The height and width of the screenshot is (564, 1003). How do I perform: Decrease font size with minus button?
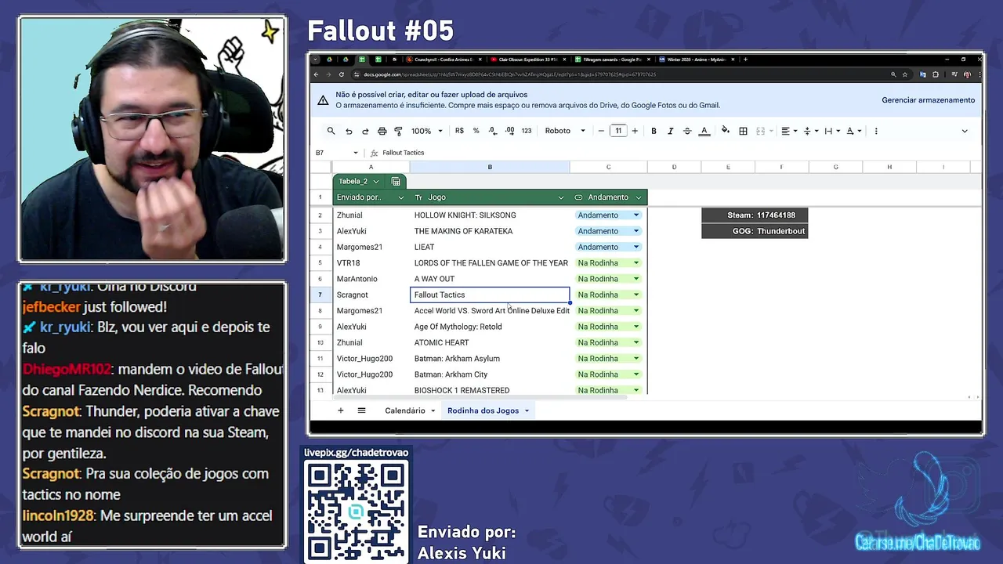601,131
